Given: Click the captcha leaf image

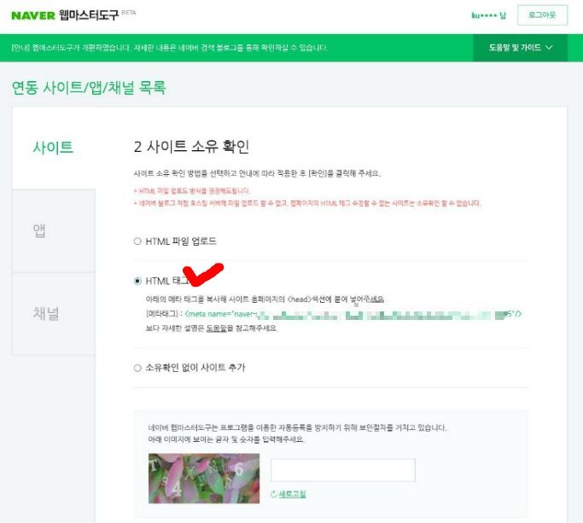Looking at the screenshot, I should tap(204, 479).
